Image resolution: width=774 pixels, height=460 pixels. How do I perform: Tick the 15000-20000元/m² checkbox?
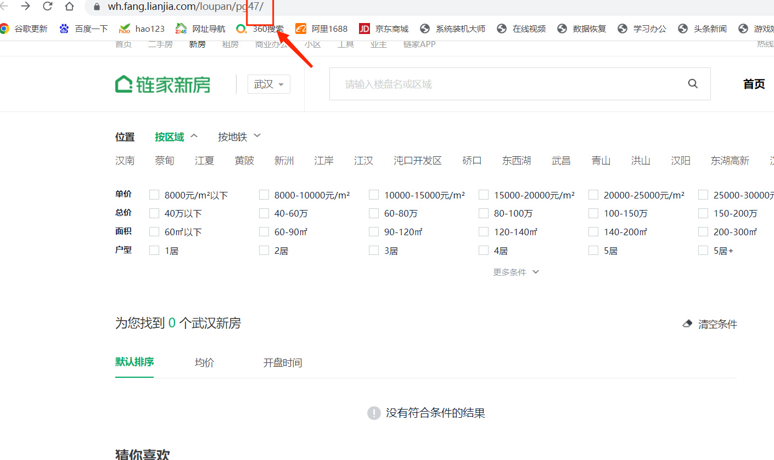[484, 195]
